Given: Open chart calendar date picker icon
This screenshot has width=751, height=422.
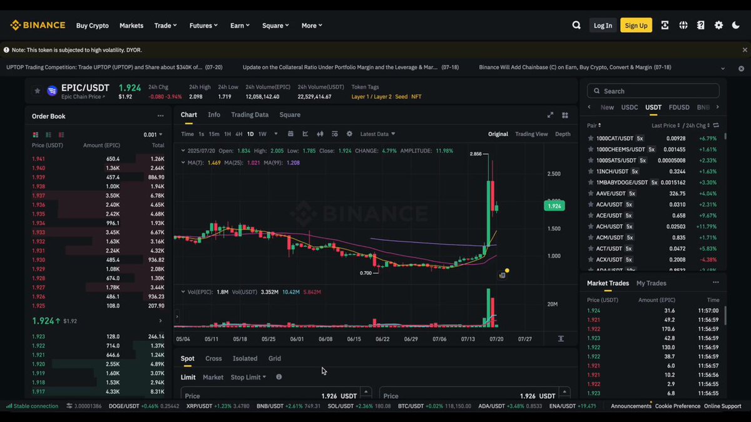Looking at the screenshot, I should [x=290, y=134].
